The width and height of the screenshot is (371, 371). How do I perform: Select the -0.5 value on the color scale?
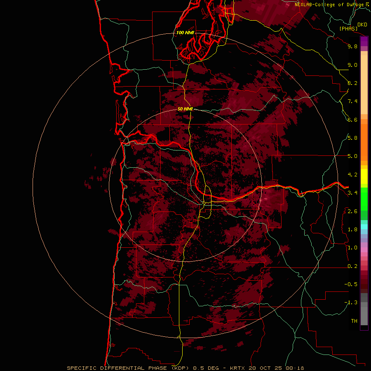pos(351,284)
